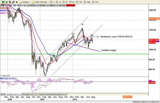Click the 2009 year label on time axis
Image resolution: width=160 pixels, height=103 pixels.
42,100
